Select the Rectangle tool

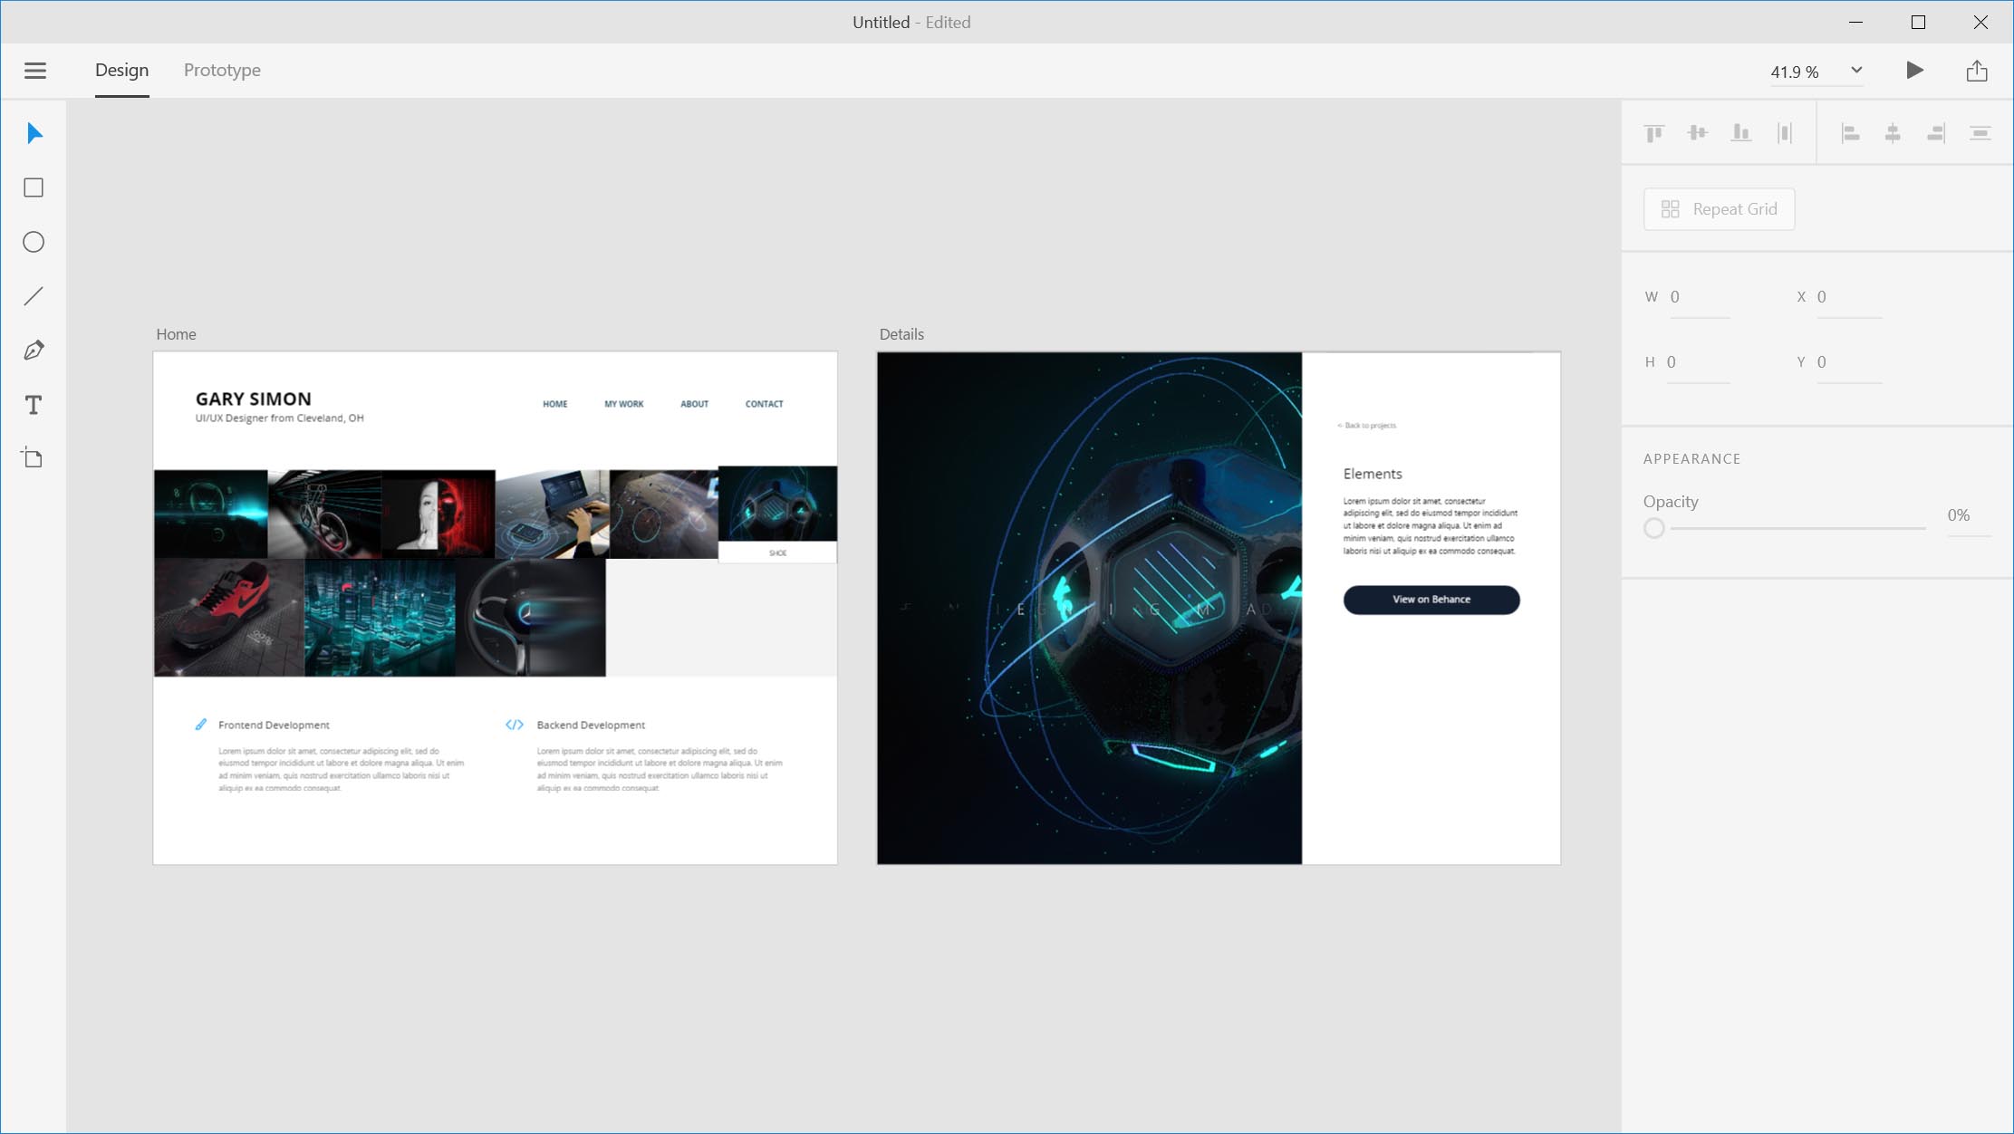point(34,187)
